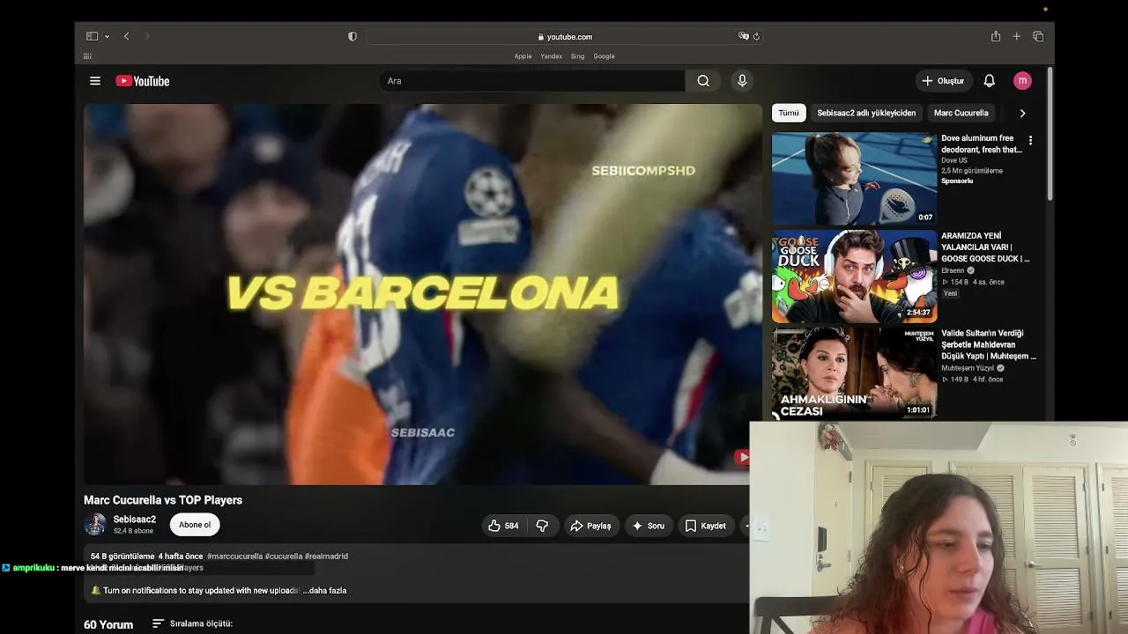Open the notifications bell

point(990,81)
